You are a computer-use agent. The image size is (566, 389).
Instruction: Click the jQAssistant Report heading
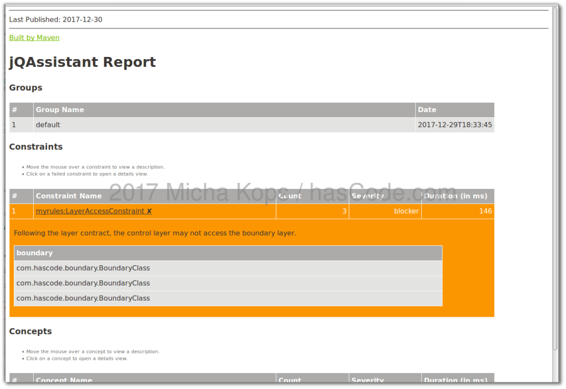[x=82, y=62]
